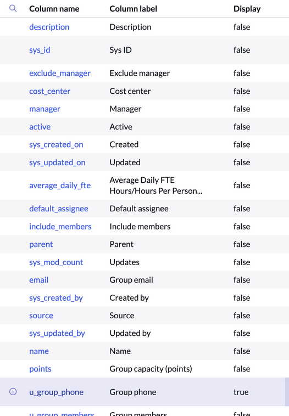
Task: Sort by the Display header
Action: (247, 9)
